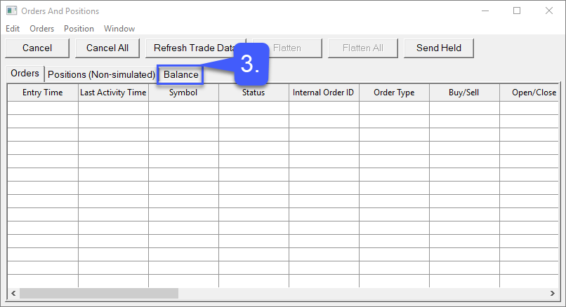Click the Symbol column header
The height and width of the screenshot is (307, 566).
coord(183,93)
